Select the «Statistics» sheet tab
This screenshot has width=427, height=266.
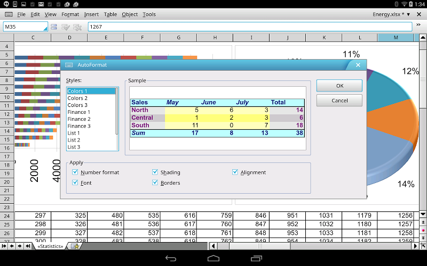pyautogui.click(x=50, y=246)
